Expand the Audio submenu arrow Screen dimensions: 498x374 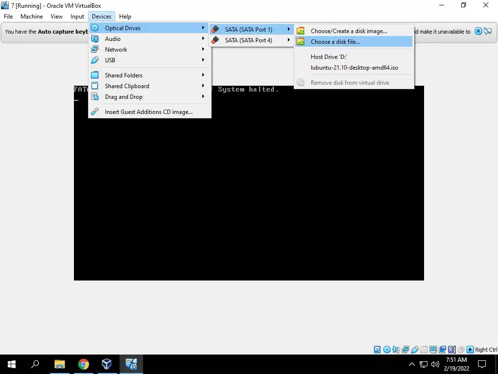pyautogui.click(x=203, y=38)
